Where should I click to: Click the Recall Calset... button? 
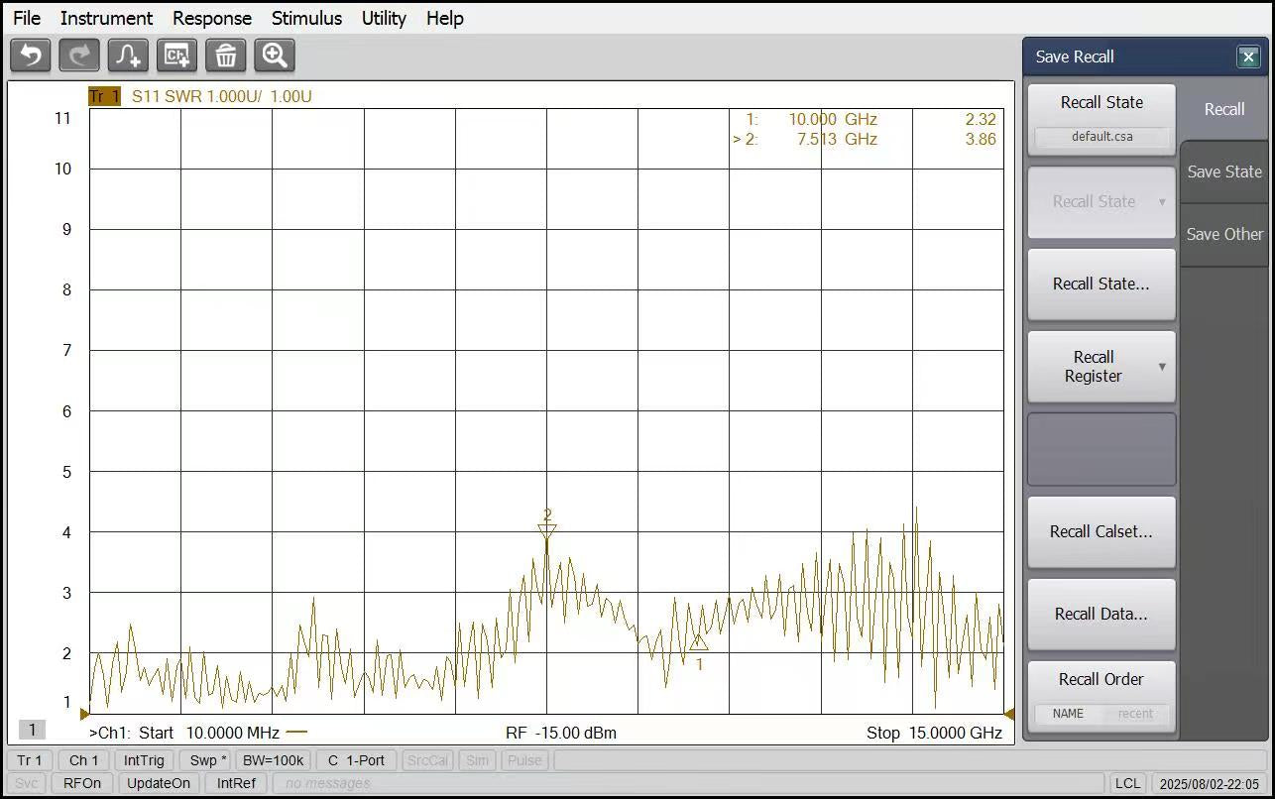(1101, 531)
